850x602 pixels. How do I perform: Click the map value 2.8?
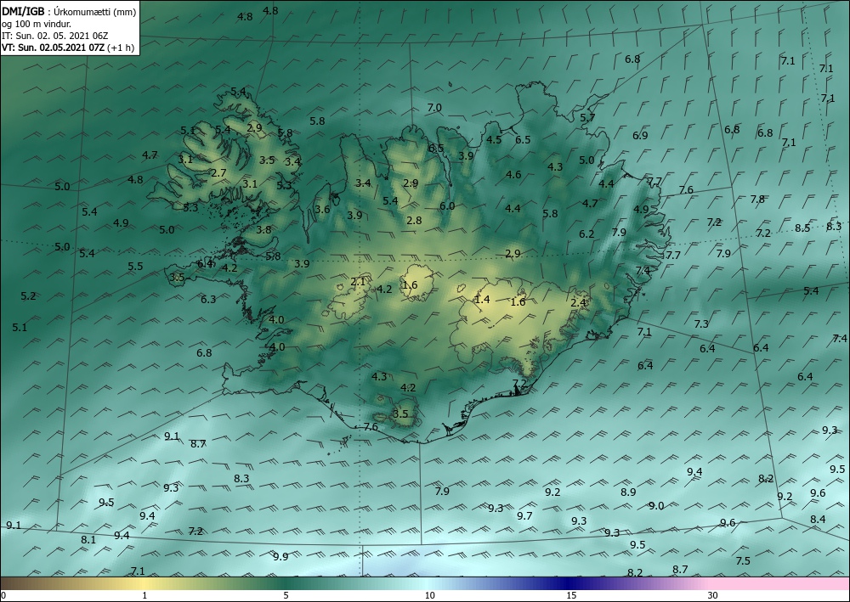414,220
